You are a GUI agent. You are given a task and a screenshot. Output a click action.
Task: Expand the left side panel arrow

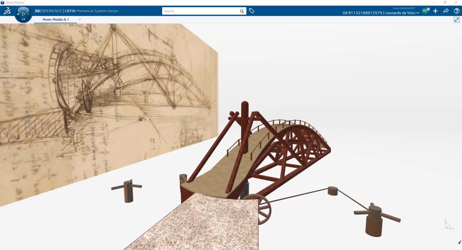[2, 134]
